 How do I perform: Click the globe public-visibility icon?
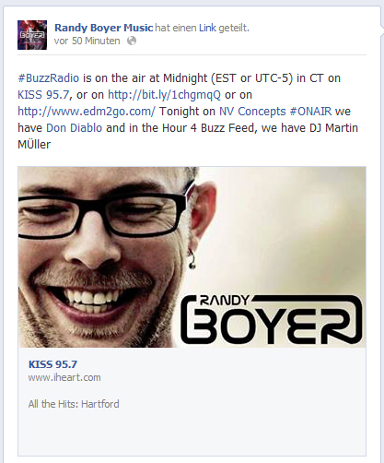tap(132, 41)
